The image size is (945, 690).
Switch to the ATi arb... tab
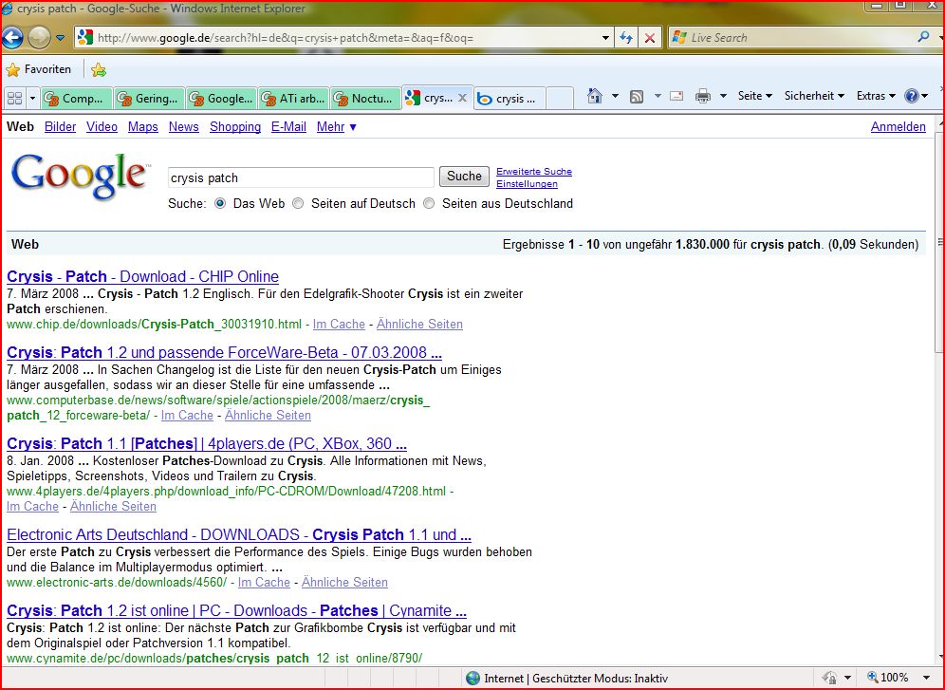293,98
